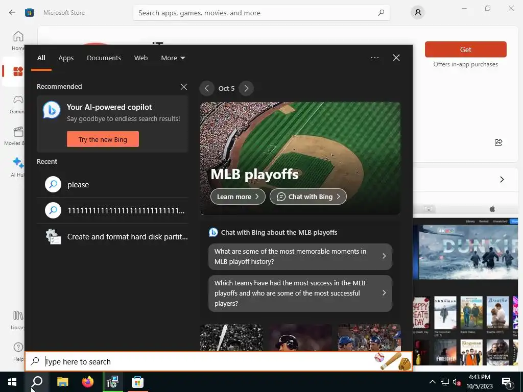Switch to the Web search tab
Screen dimensions: 523x392
[141, 58]
